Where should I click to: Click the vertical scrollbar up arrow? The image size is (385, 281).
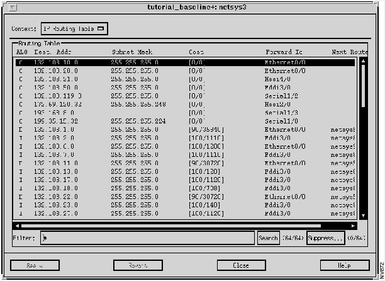[362, 62]
